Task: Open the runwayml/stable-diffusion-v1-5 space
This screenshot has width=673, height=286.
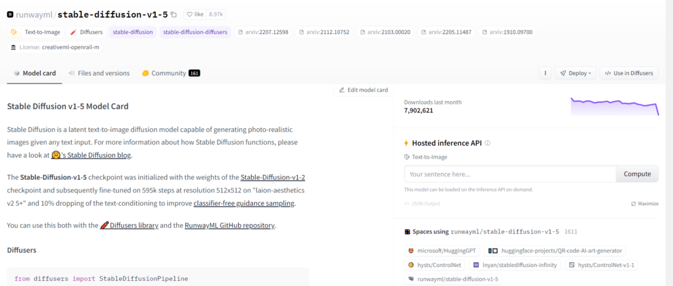Action: click(x=453, y=279)
